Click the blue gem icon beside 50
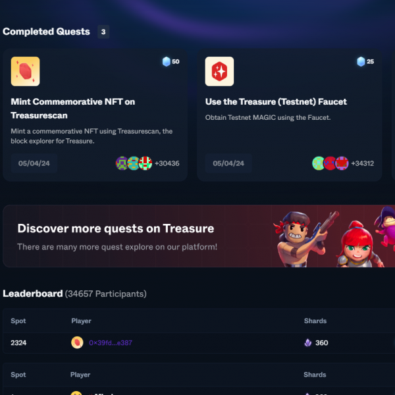Viewport: 395px width, 395px height. coord(167,61)
